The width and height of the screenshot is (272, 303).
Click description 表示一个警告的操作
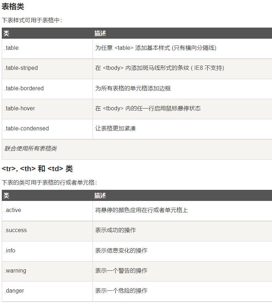pos(121,270)
